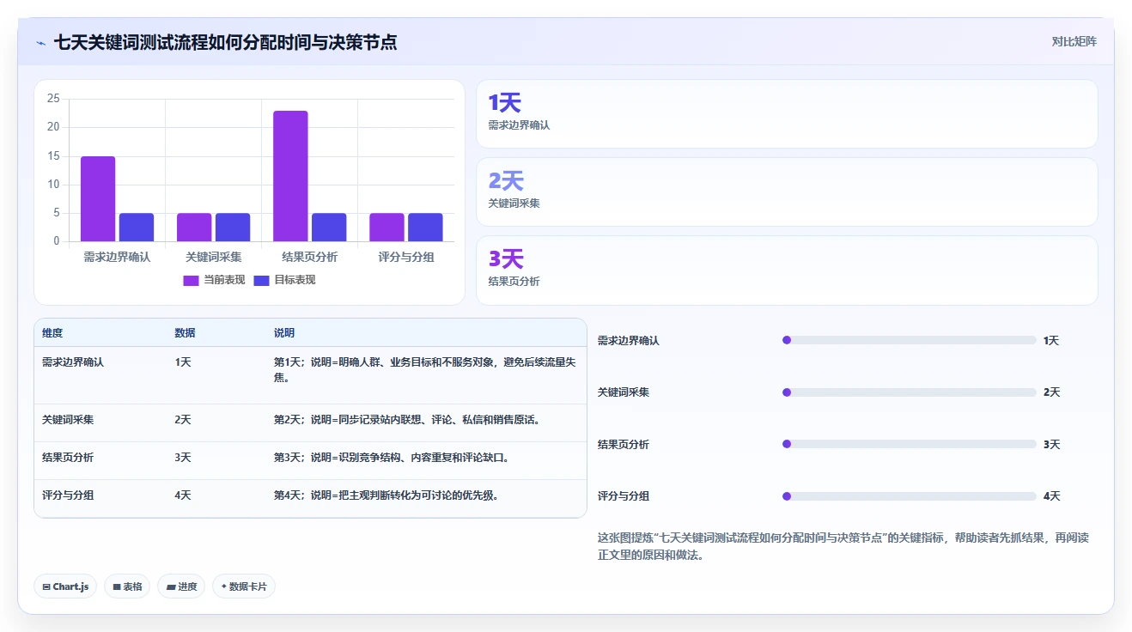Toggle the 当前表现 legend swatch
1132x632 pixels.
(x=191, y=280)
